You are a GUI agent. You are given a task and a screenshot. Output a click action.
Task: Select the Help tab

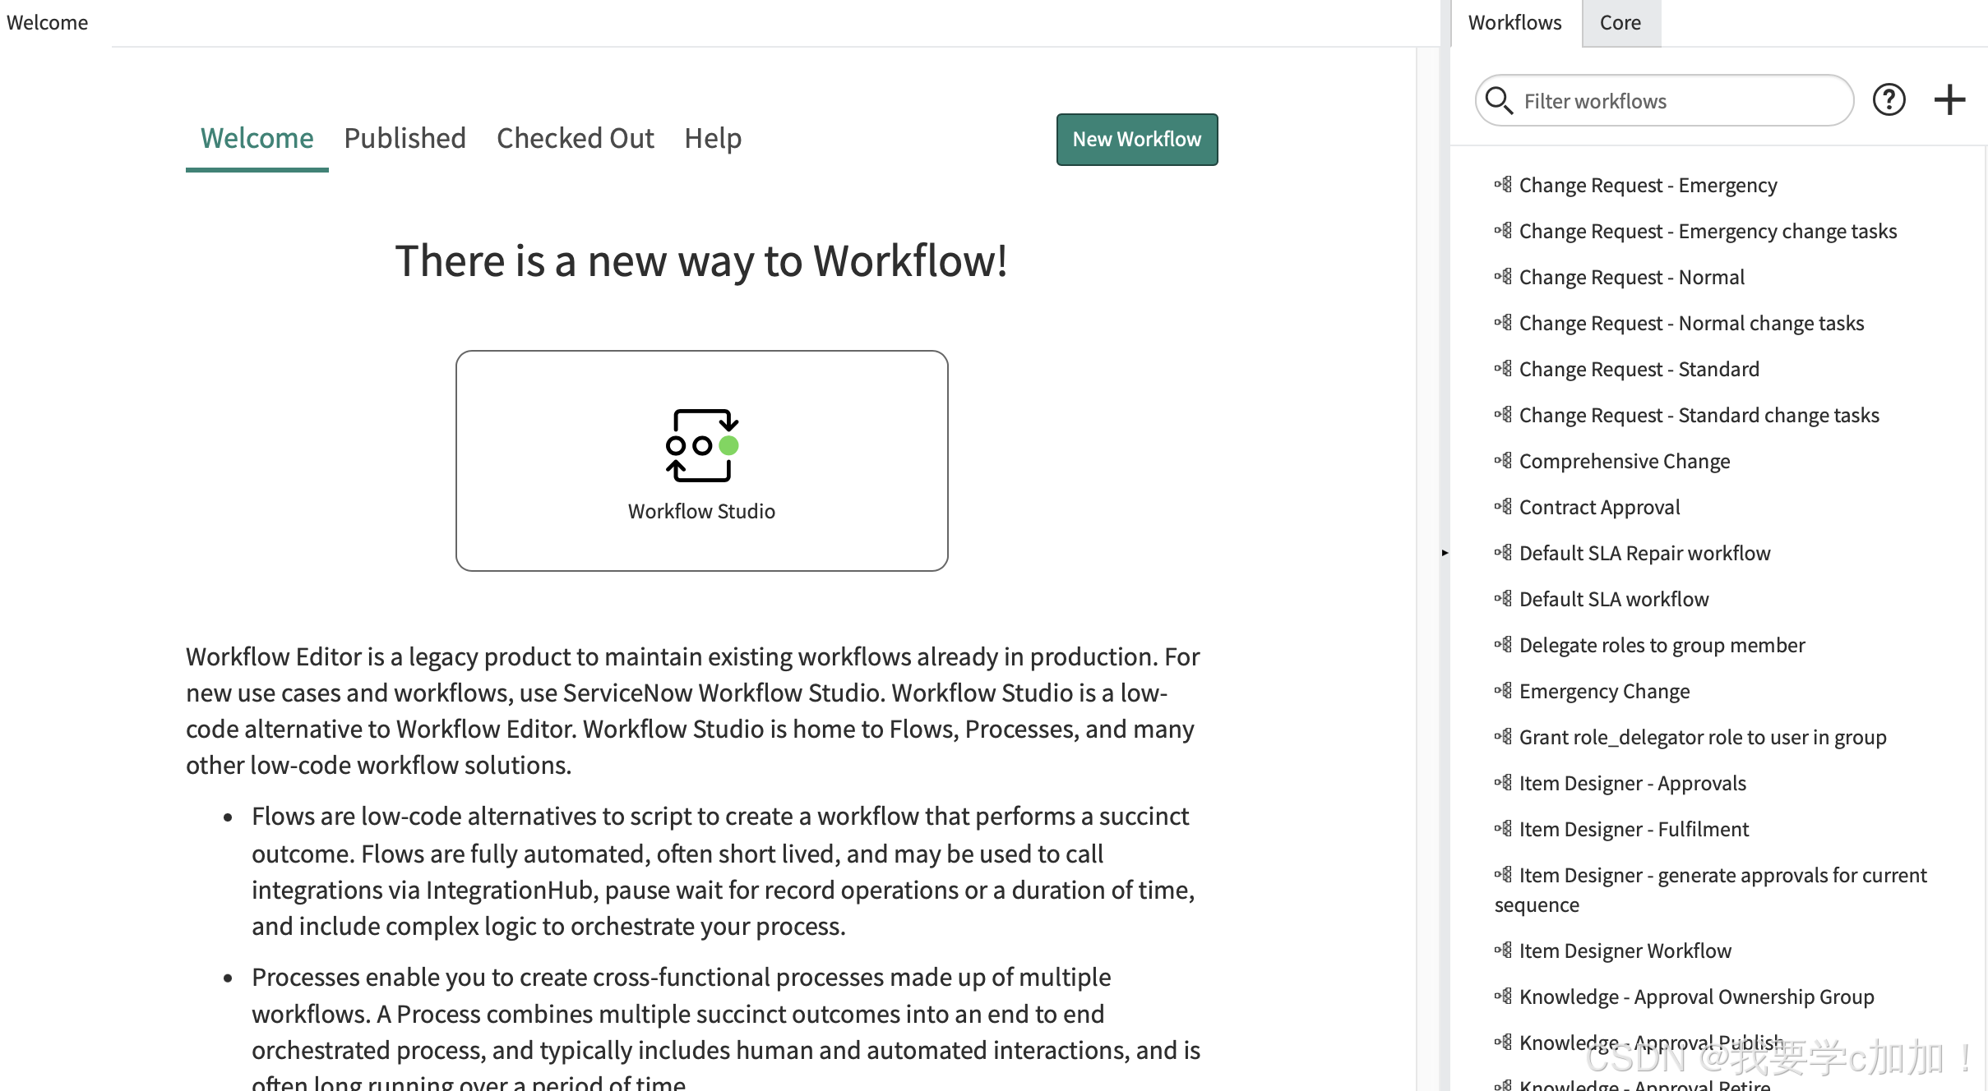click(713, 138)
